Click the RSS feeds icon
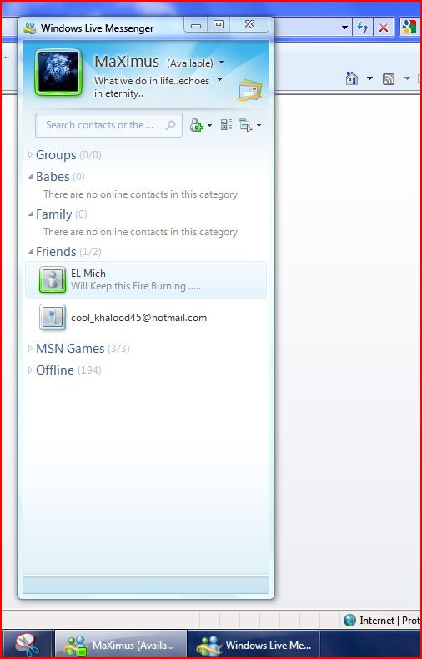This screenshot has height=659, width=422. [x=389, y=78]
